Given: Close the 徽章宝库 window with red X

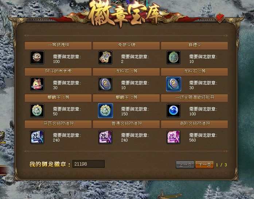Looking at the screenshot, I should click(220, 17).
